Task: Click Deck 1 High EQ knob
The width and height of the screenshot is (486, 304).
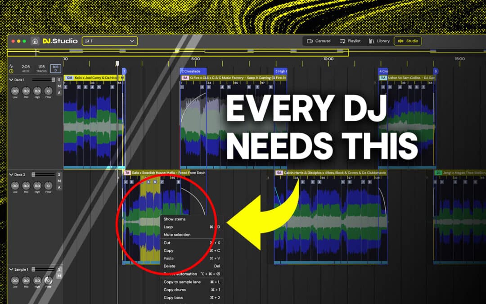Action: click(37, 91)
